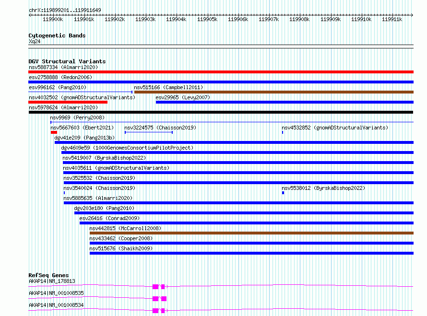Click the esv26416 (Conrad2009) label
The height and width of the screenshot is (316, 427).
click(109, 218)
